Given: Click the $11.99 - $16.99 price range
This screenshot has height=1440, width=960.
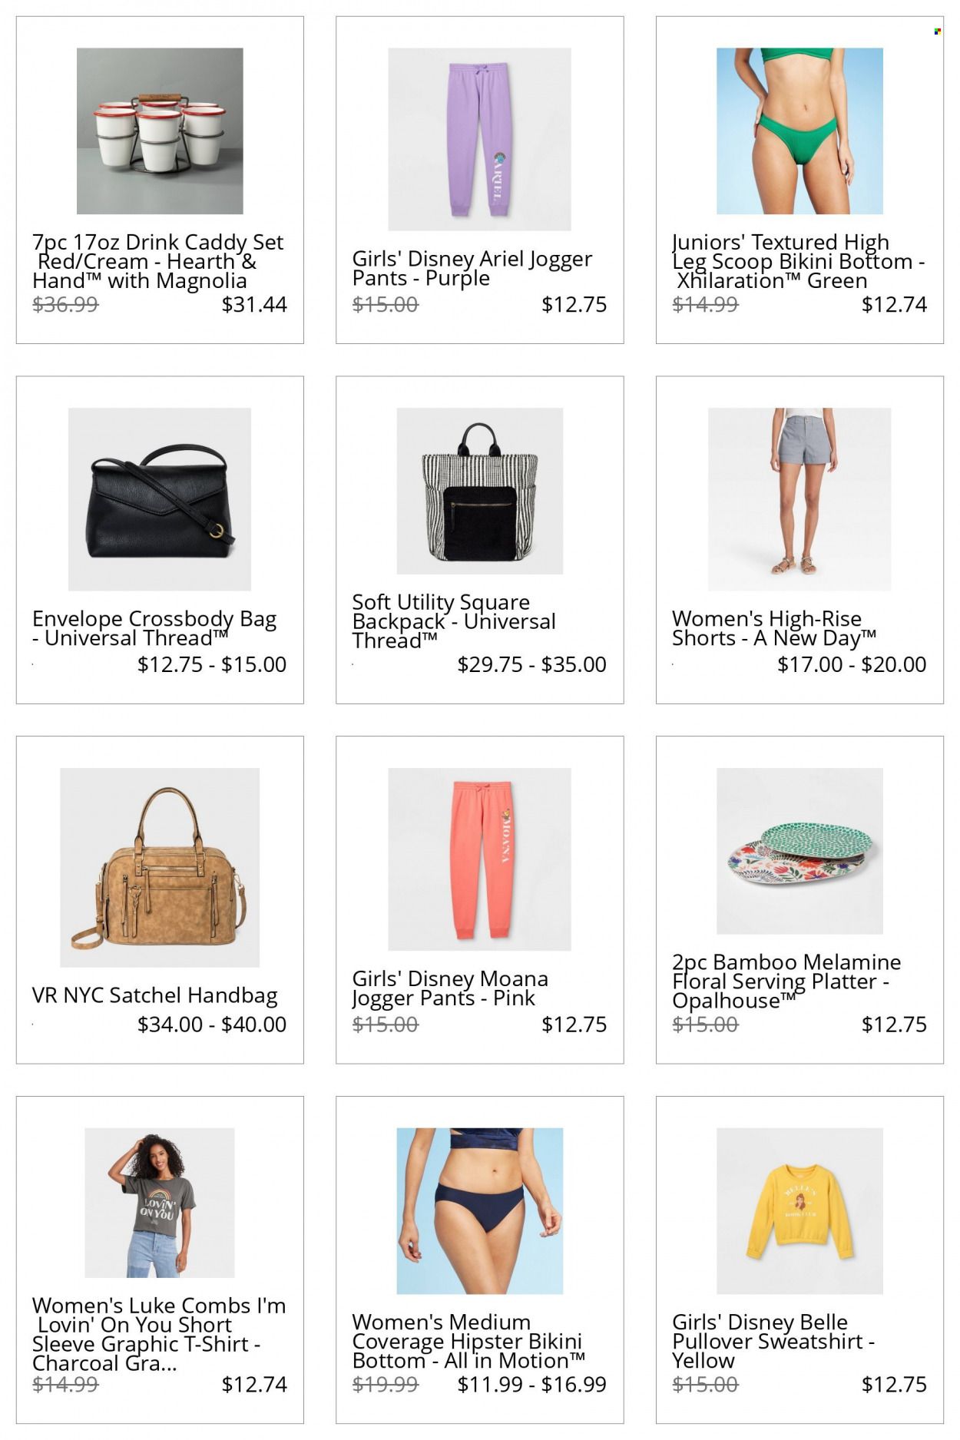Looking at the screenshot, I should [531, 1385].
